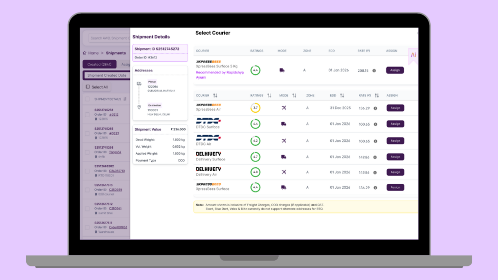Assign the XpressBees Air courier

395,108
